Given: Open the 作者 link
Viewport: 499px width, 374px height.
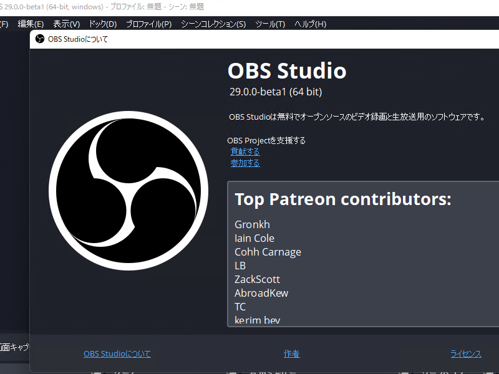Looking at the screenshot, I should (291, 353).
